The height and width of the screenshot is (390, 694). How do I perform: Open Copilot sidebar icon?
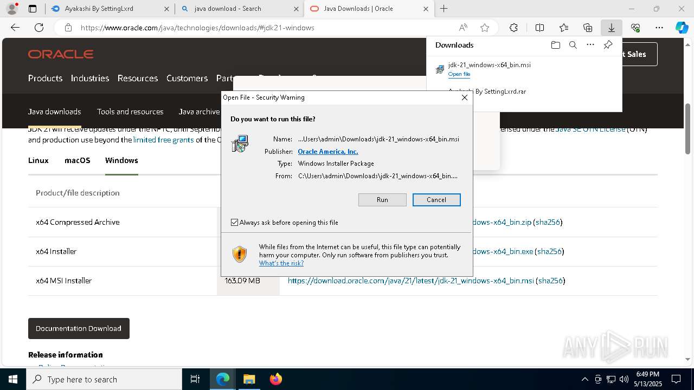pos(682,28)
